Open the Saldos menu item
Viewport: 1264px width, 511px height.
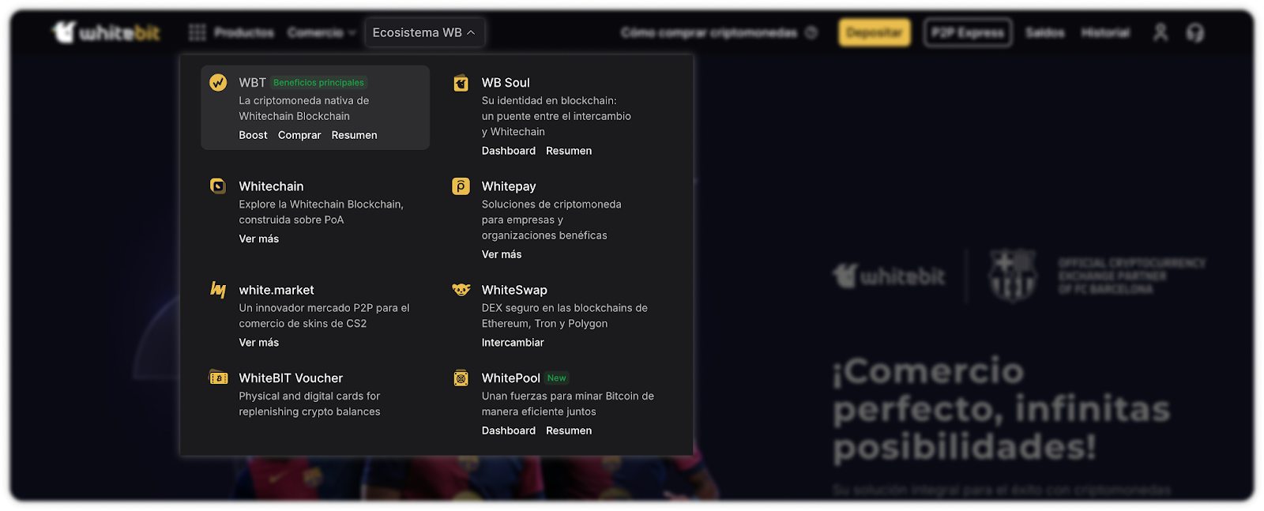(x=1044, y=32)
